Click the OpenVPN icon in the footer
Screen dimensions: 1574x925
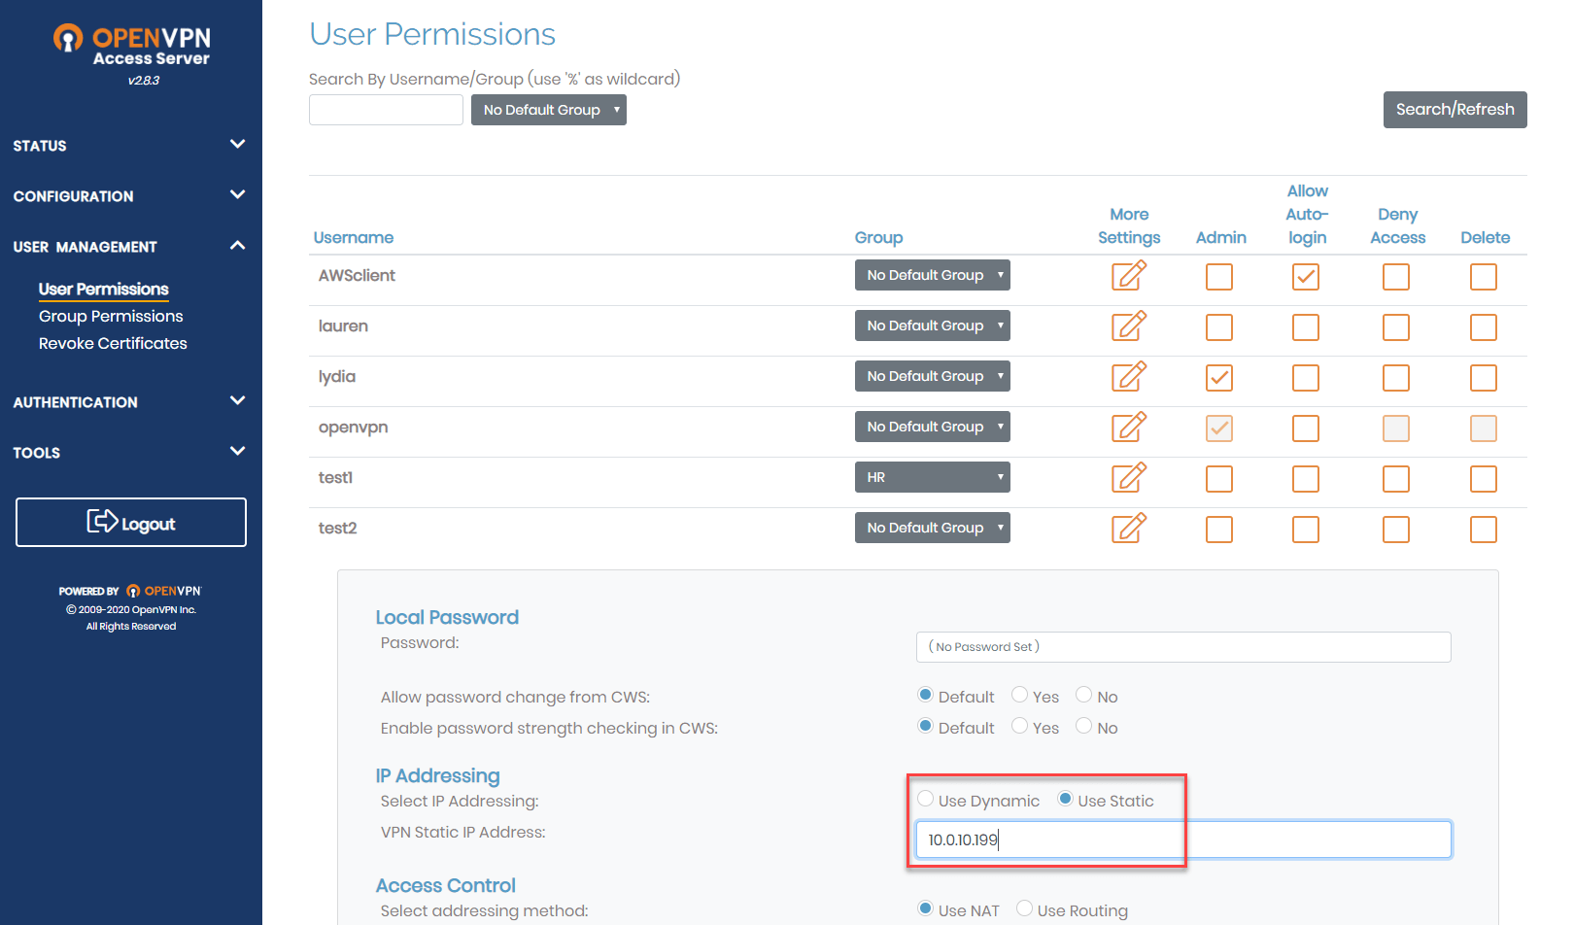135,590
